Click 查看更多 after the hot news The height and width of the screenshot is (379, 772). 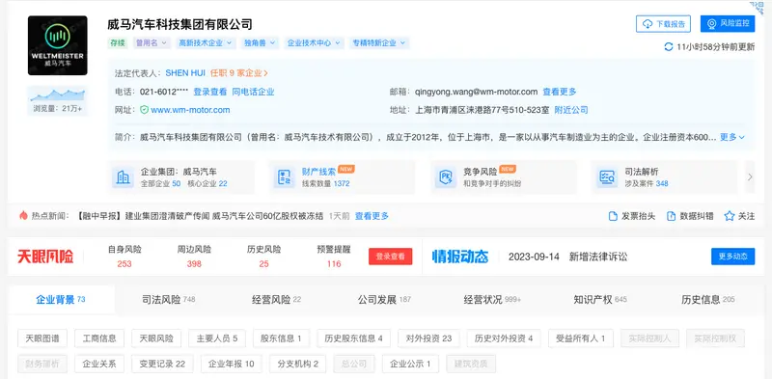372,216
